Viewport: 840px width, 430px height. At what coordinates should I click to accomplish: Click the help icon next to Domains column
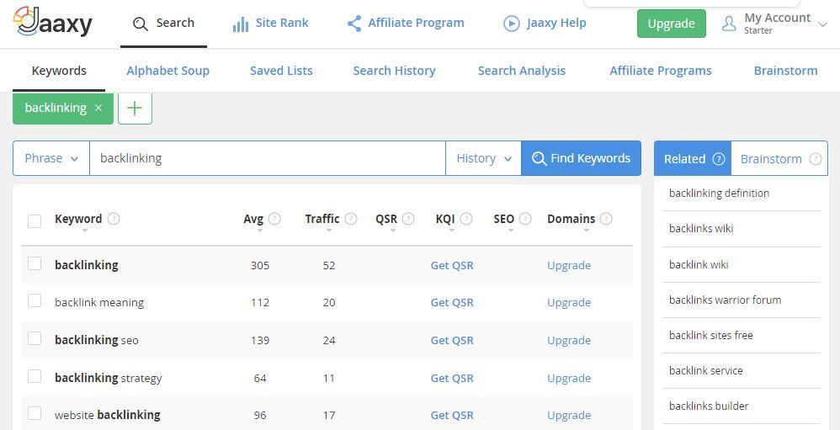pos(606,219)
